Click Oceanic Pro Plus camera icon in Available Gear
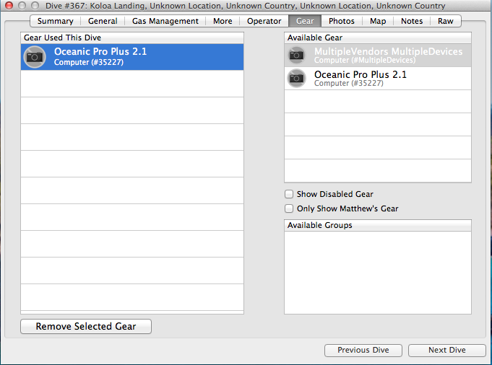492x365 pixels. click(297, 79)
